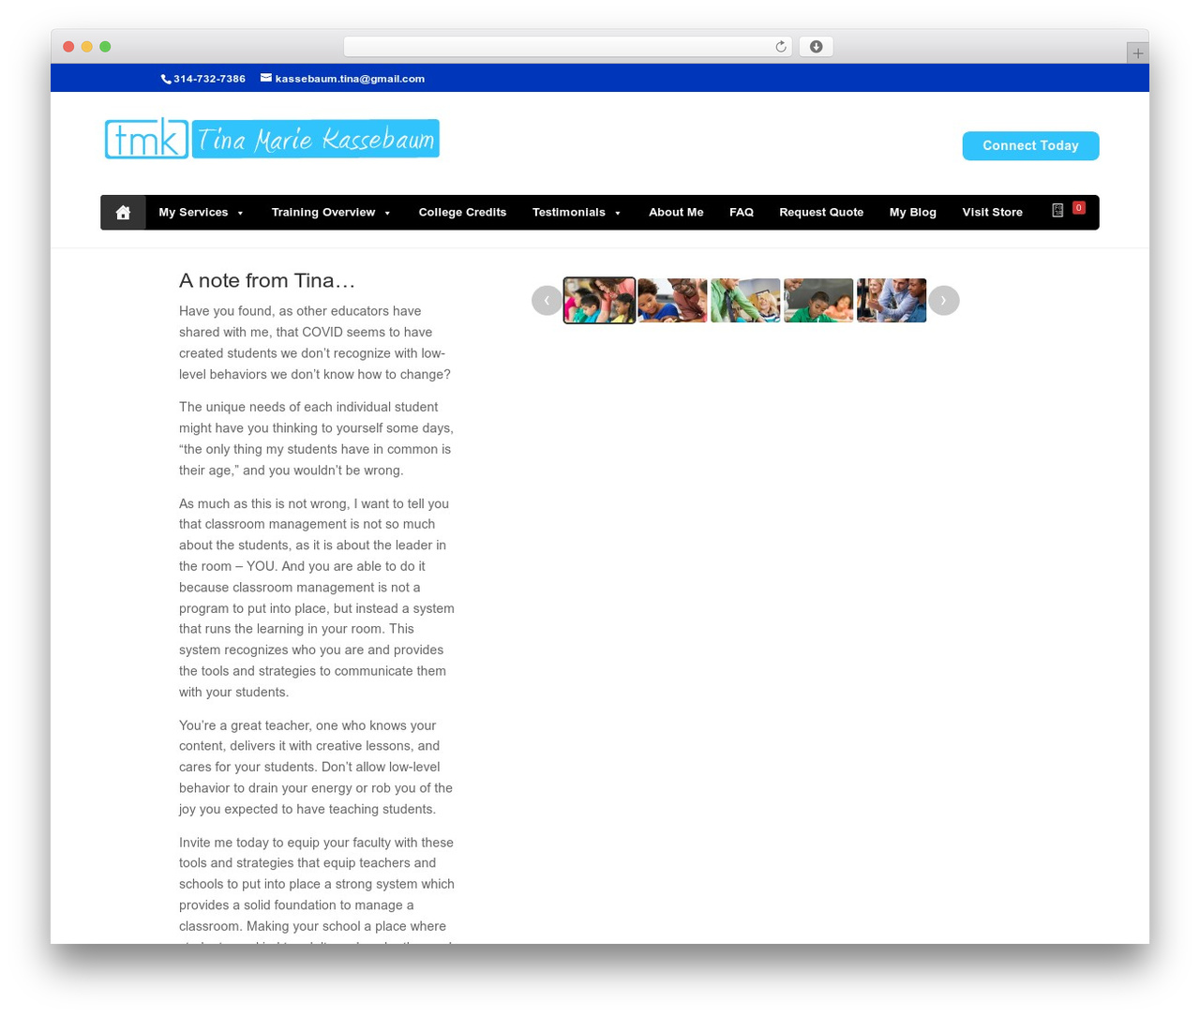Call the 314-732-7386 phone link
Screen dimensions: 1200x1016
tap(209, 79)
